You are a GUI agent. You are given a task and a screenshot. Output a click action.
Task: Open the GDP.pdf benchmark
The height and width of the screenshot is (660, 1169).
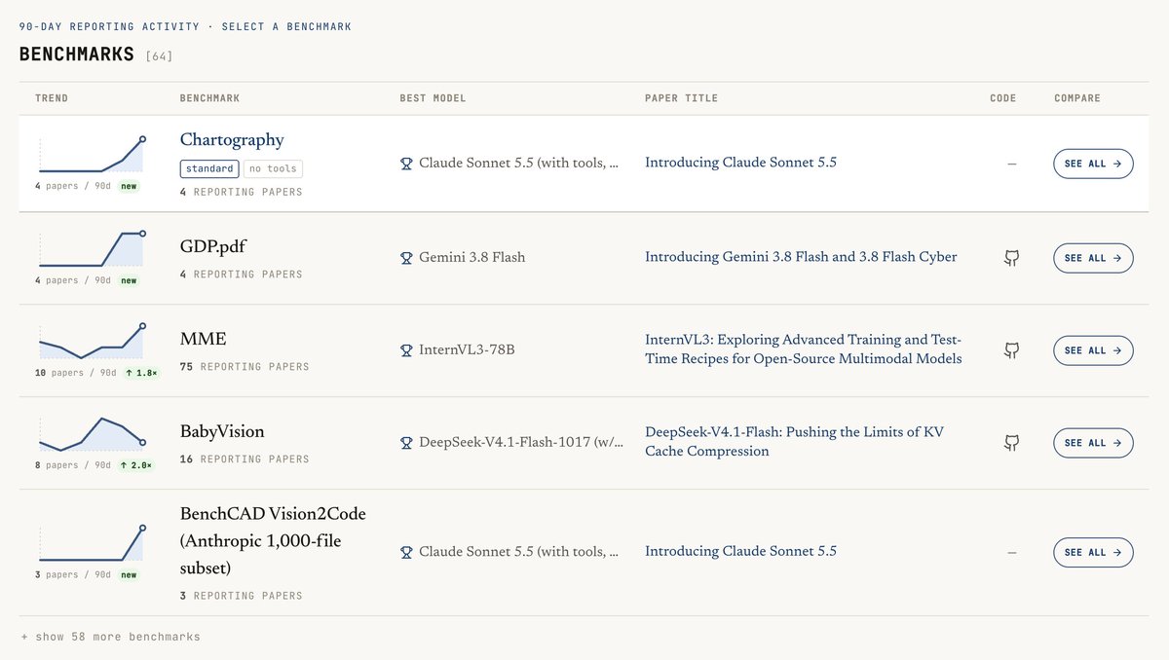point(213,246)
